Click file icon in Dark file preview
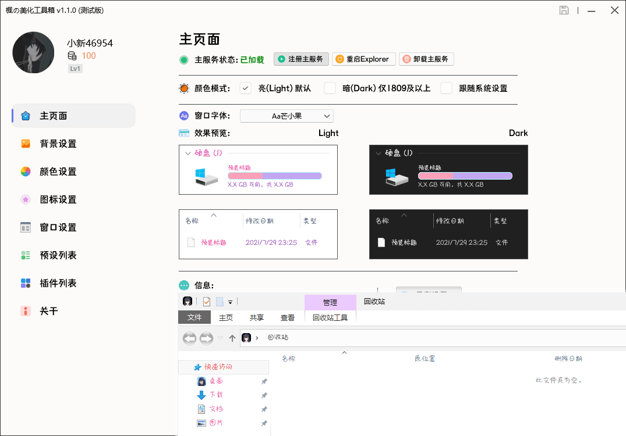This screenshot has height=436, width=626. point(381,242)
